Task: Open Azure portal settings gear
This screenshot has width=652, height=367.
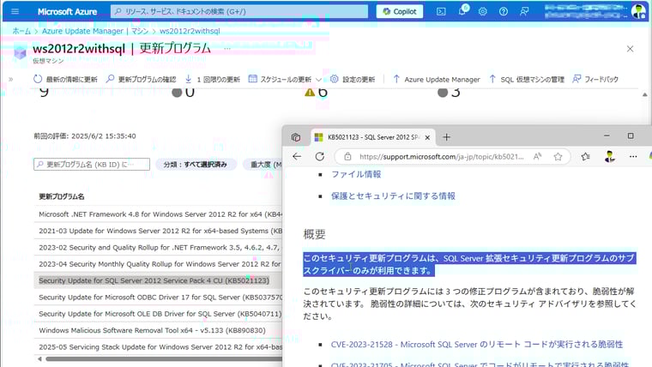Action: (482, 12)
